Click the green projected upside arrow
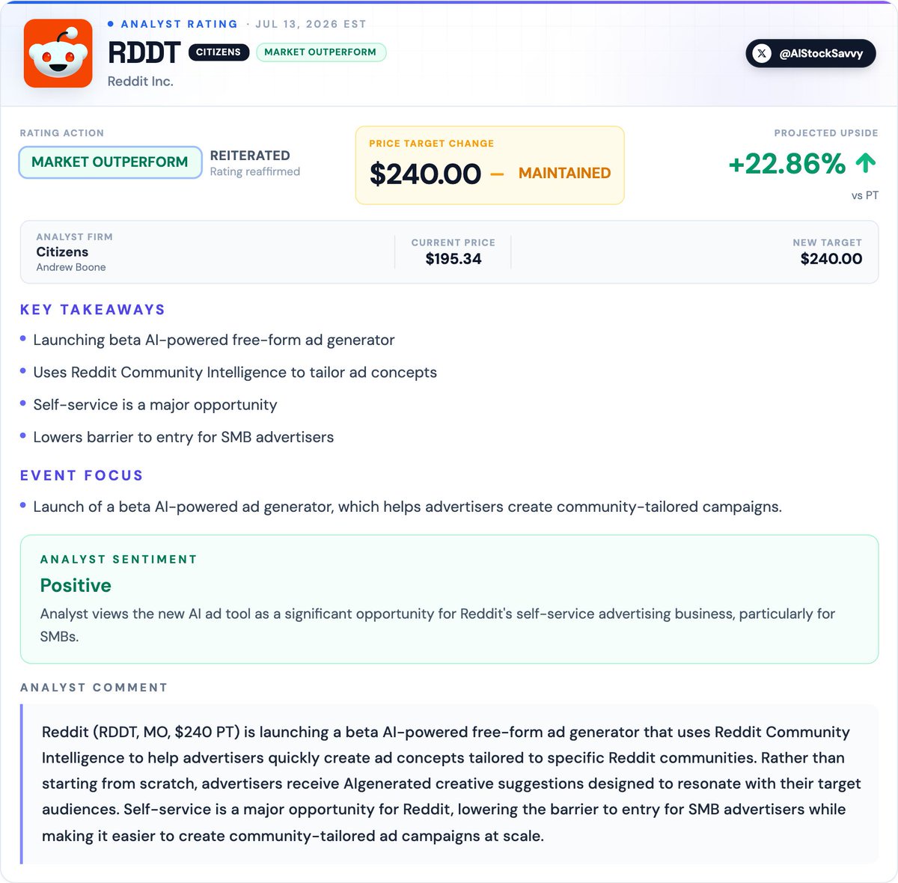The height and width of the screenshot is (883, 898). pyautogui.click(x=865, y=162)
